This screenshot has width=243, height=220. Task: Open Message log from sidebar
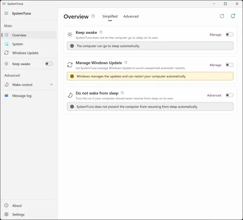click(x=29, y=96)
